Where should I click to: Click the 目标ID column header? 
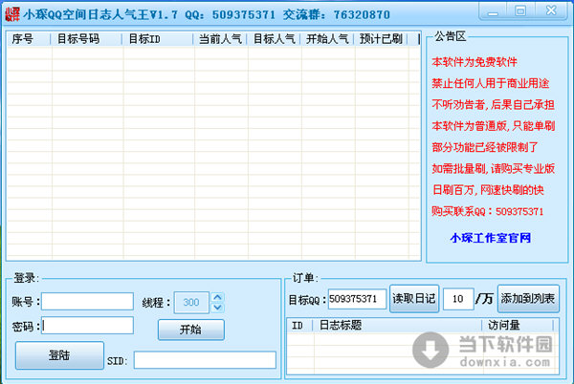tap(158, 39)
